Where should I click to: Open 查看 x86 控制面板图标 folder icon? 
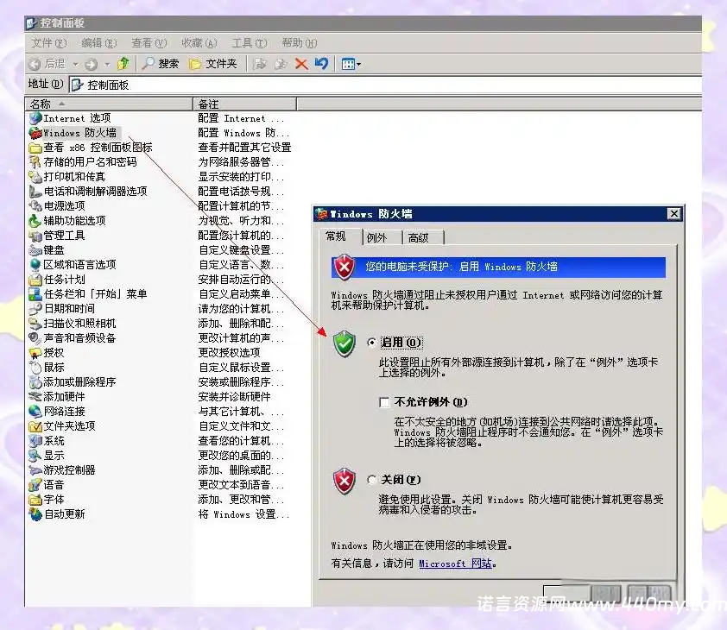(x=35, y=148)
